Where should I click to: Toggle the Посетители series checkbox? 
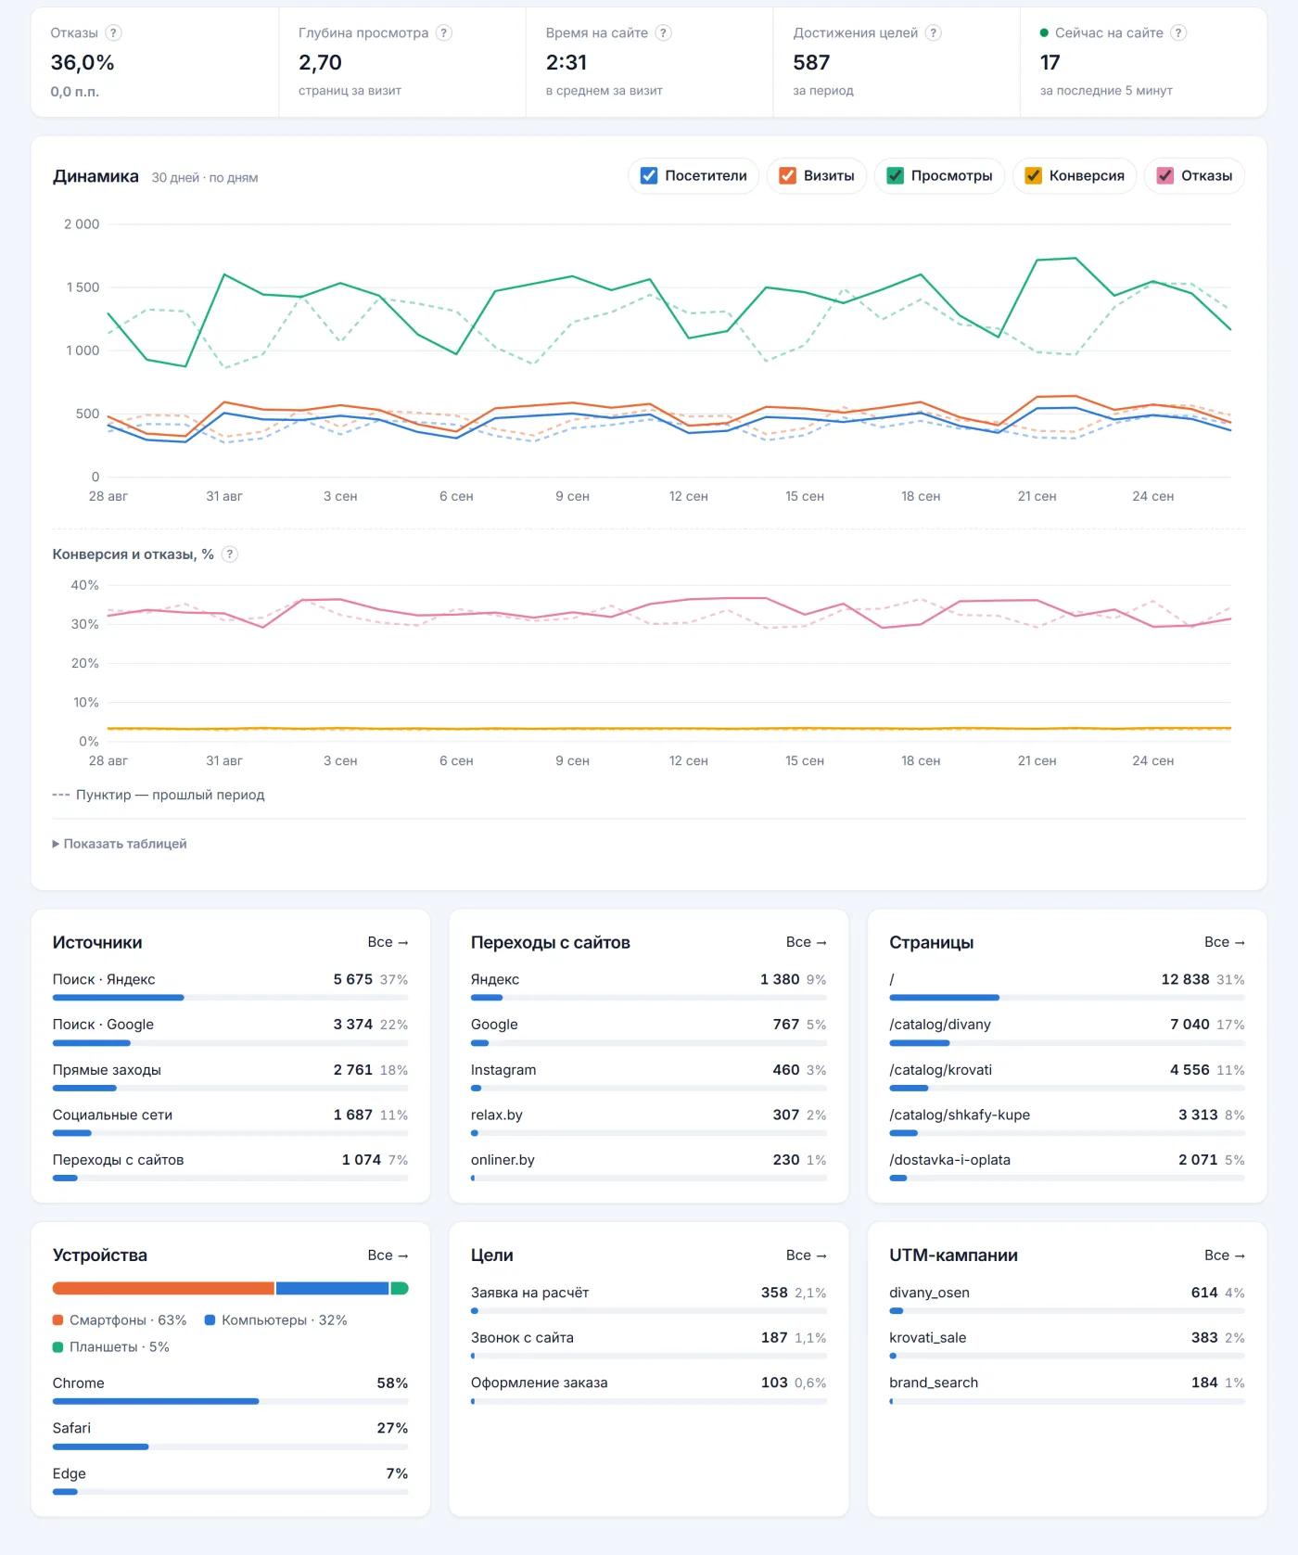click(649, 176)
